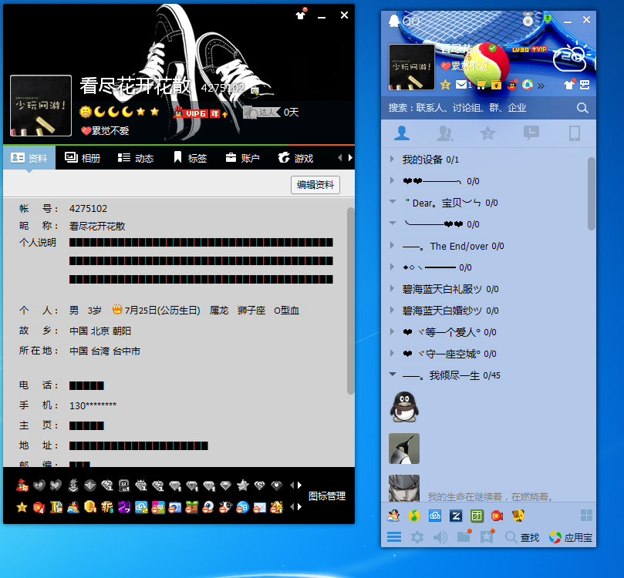Show more shortcuts with the double-chevron
The width and height of the screenshot is (624, 578).
click(x=541, y=86)
